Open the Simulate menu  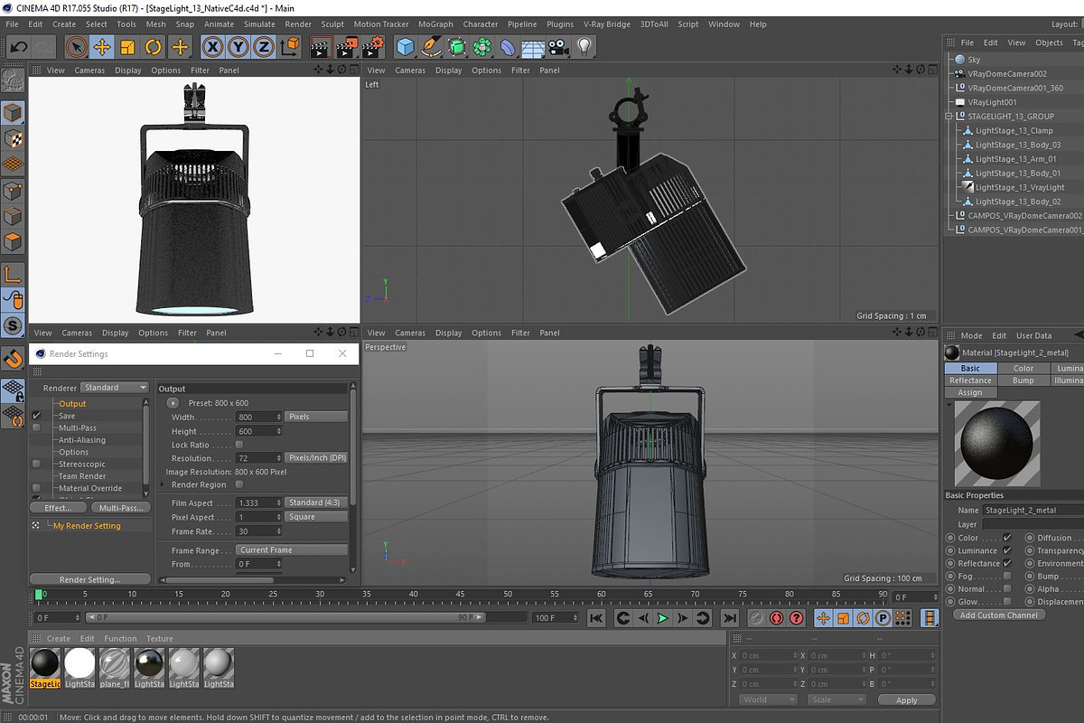click(x=259, y=24)
